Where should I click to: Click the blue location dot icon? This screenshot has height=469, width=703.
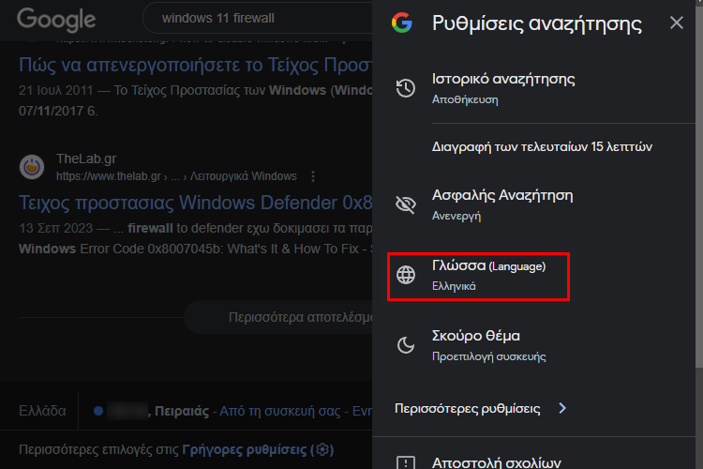pos(98,411)
